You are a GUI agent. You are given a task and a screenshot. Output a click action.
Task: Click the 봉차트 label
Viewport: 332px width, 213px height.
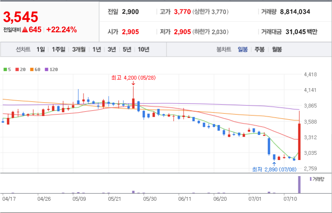coord(223,49)
